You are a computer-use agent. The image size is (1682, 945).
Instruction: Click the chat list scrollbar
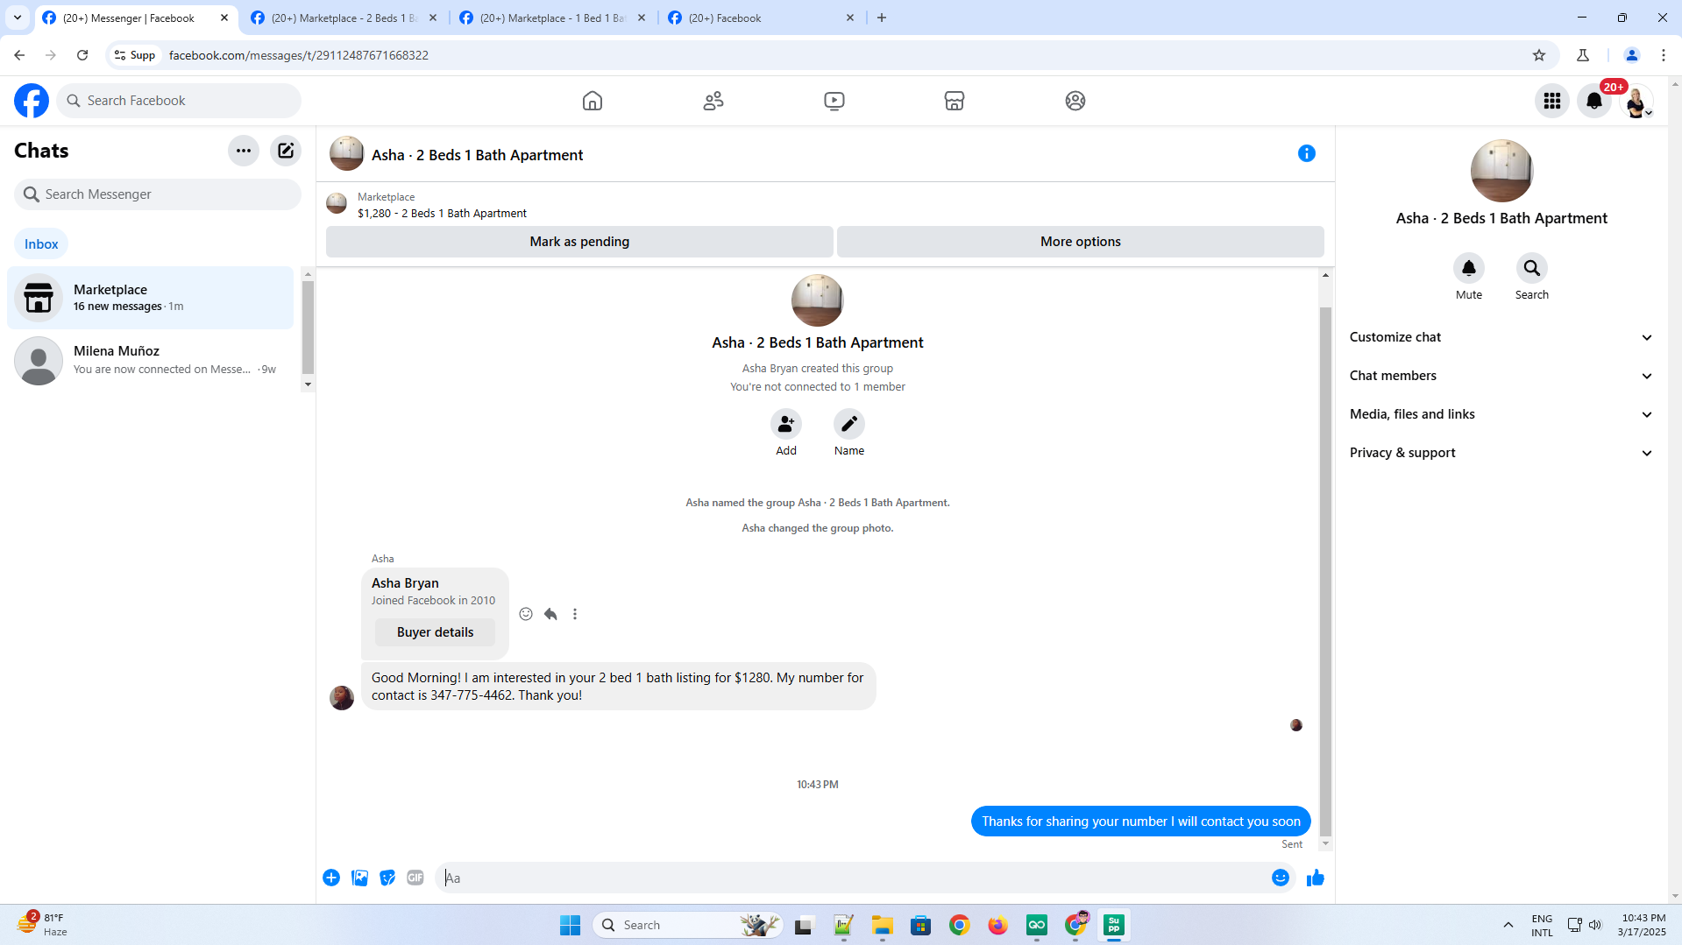[x=308, y=329]
